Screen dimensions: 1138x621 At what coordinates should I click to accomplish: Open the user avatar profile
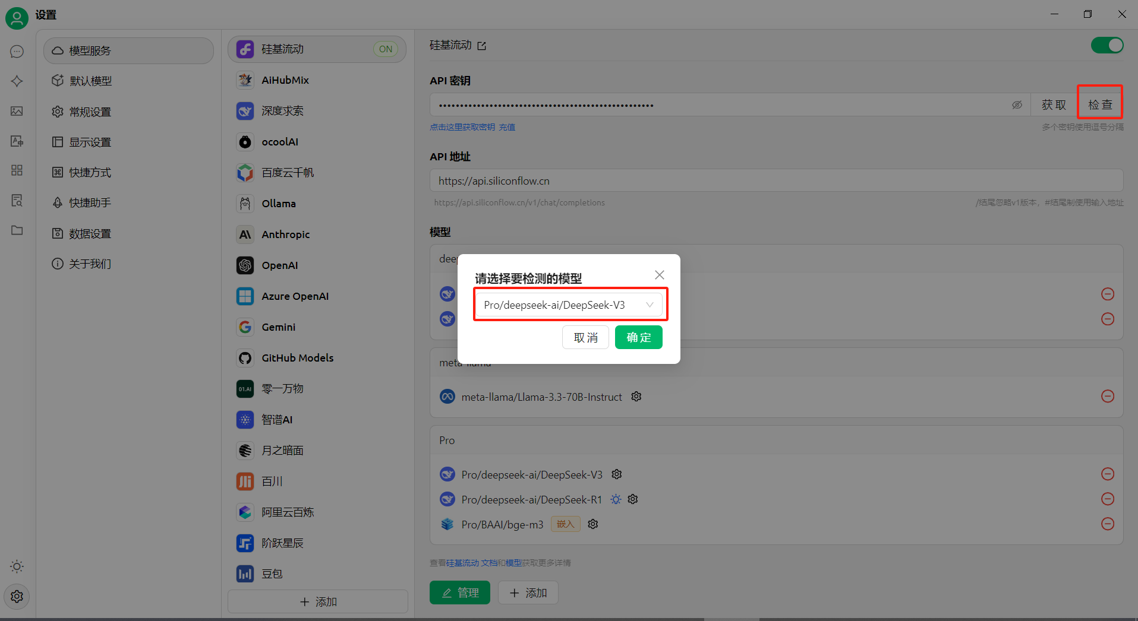tap(17, 18)
